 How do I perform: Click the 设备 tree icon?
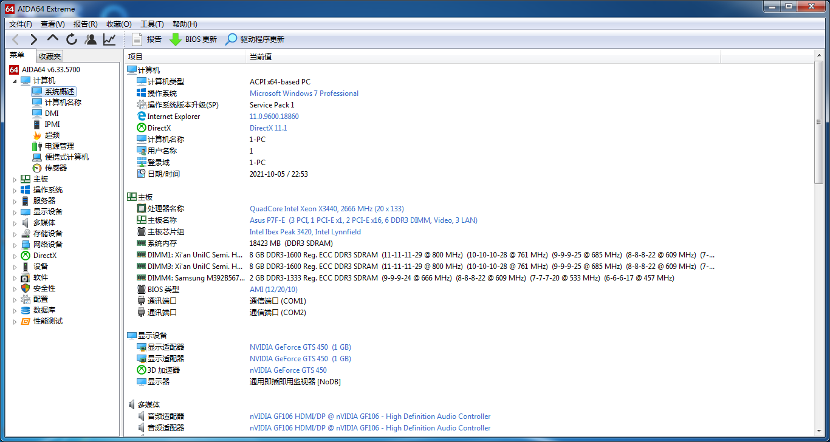coord(26,267)
